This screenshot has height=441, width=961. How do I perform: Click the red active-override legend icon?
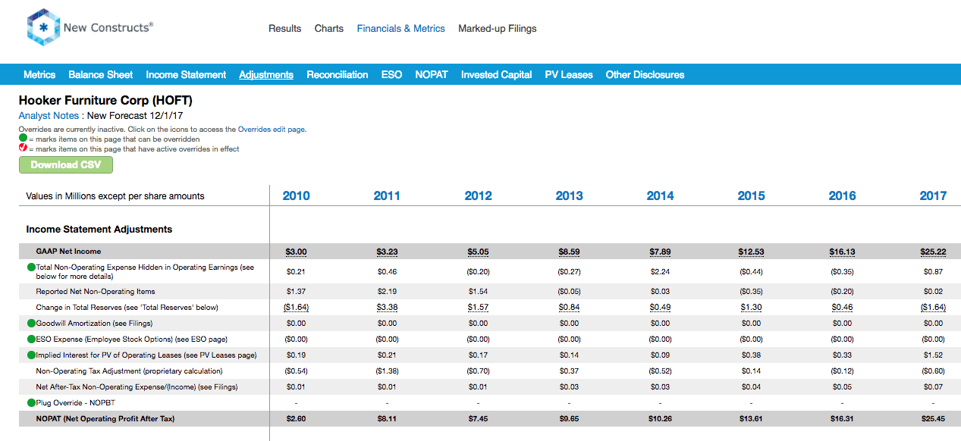point(23,149)
